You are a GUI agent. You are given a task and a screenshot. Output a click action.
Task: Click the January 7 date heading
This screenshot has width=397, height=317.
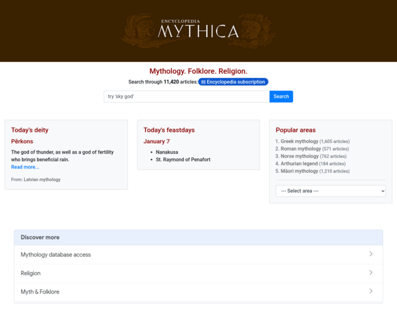point(156,141)
